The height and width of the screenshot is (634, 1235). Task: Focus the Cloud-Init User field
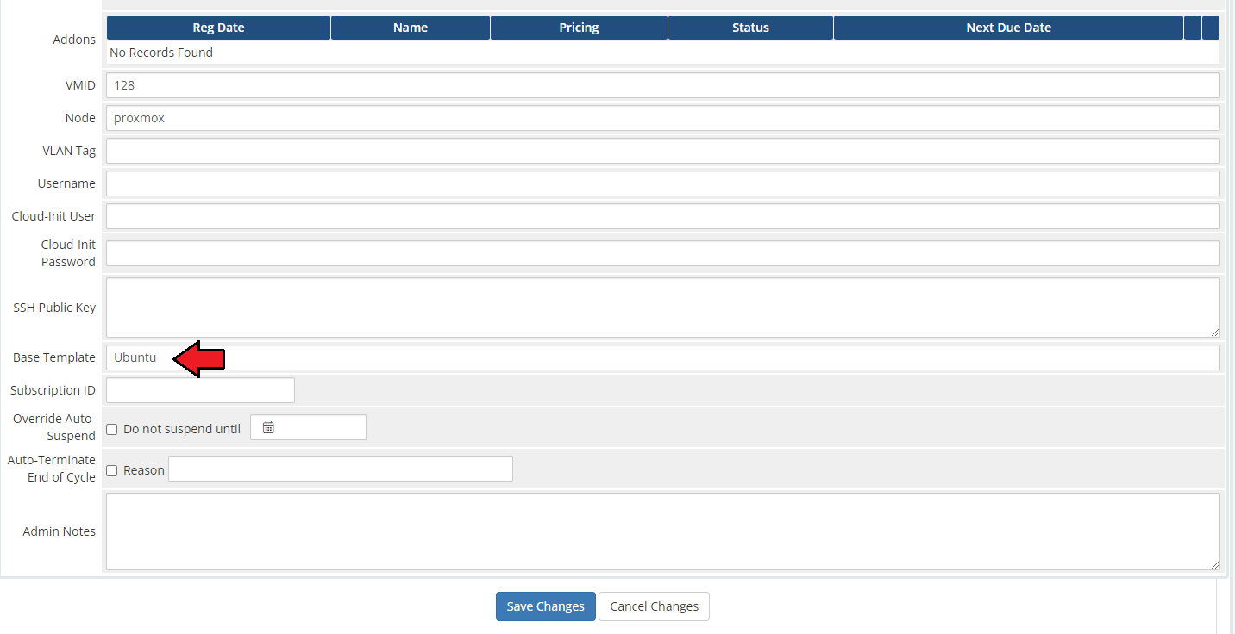point(662,216)
